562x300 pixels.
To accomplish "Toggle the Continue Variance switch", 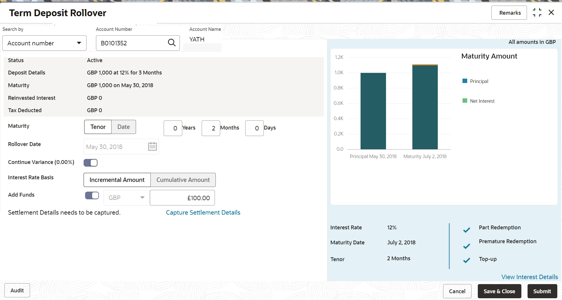I will click(x=91, y=163).
